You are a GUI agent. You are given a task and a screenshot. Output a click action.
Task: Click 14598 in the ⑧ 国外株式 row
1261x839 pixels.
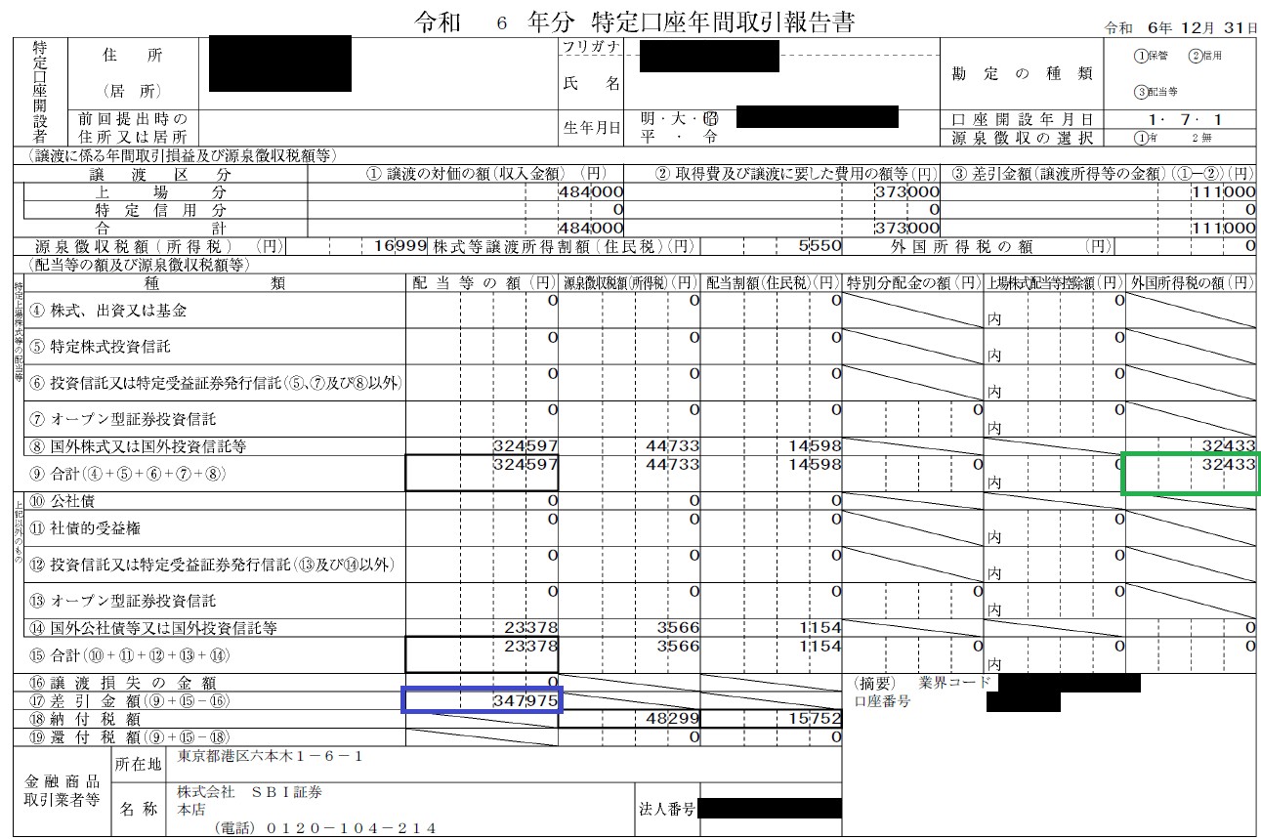point(814,446)
